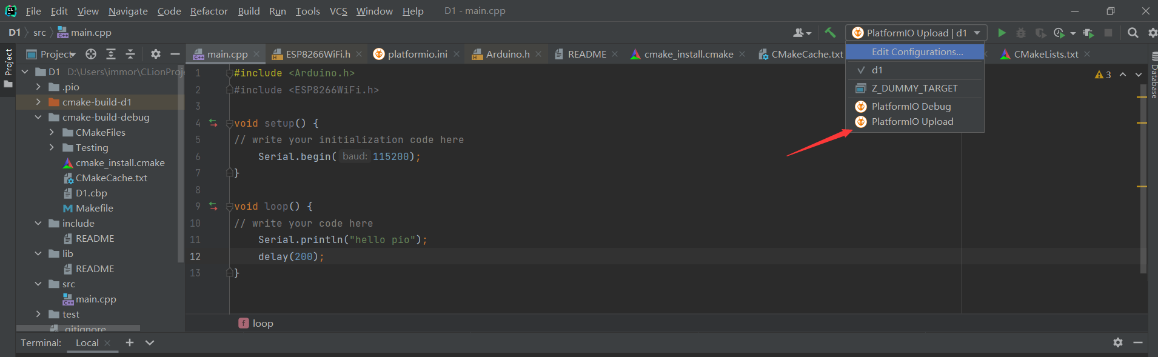Expand the CMakeFiles folder
1158x357 pixels.
[x=52, y=132]
